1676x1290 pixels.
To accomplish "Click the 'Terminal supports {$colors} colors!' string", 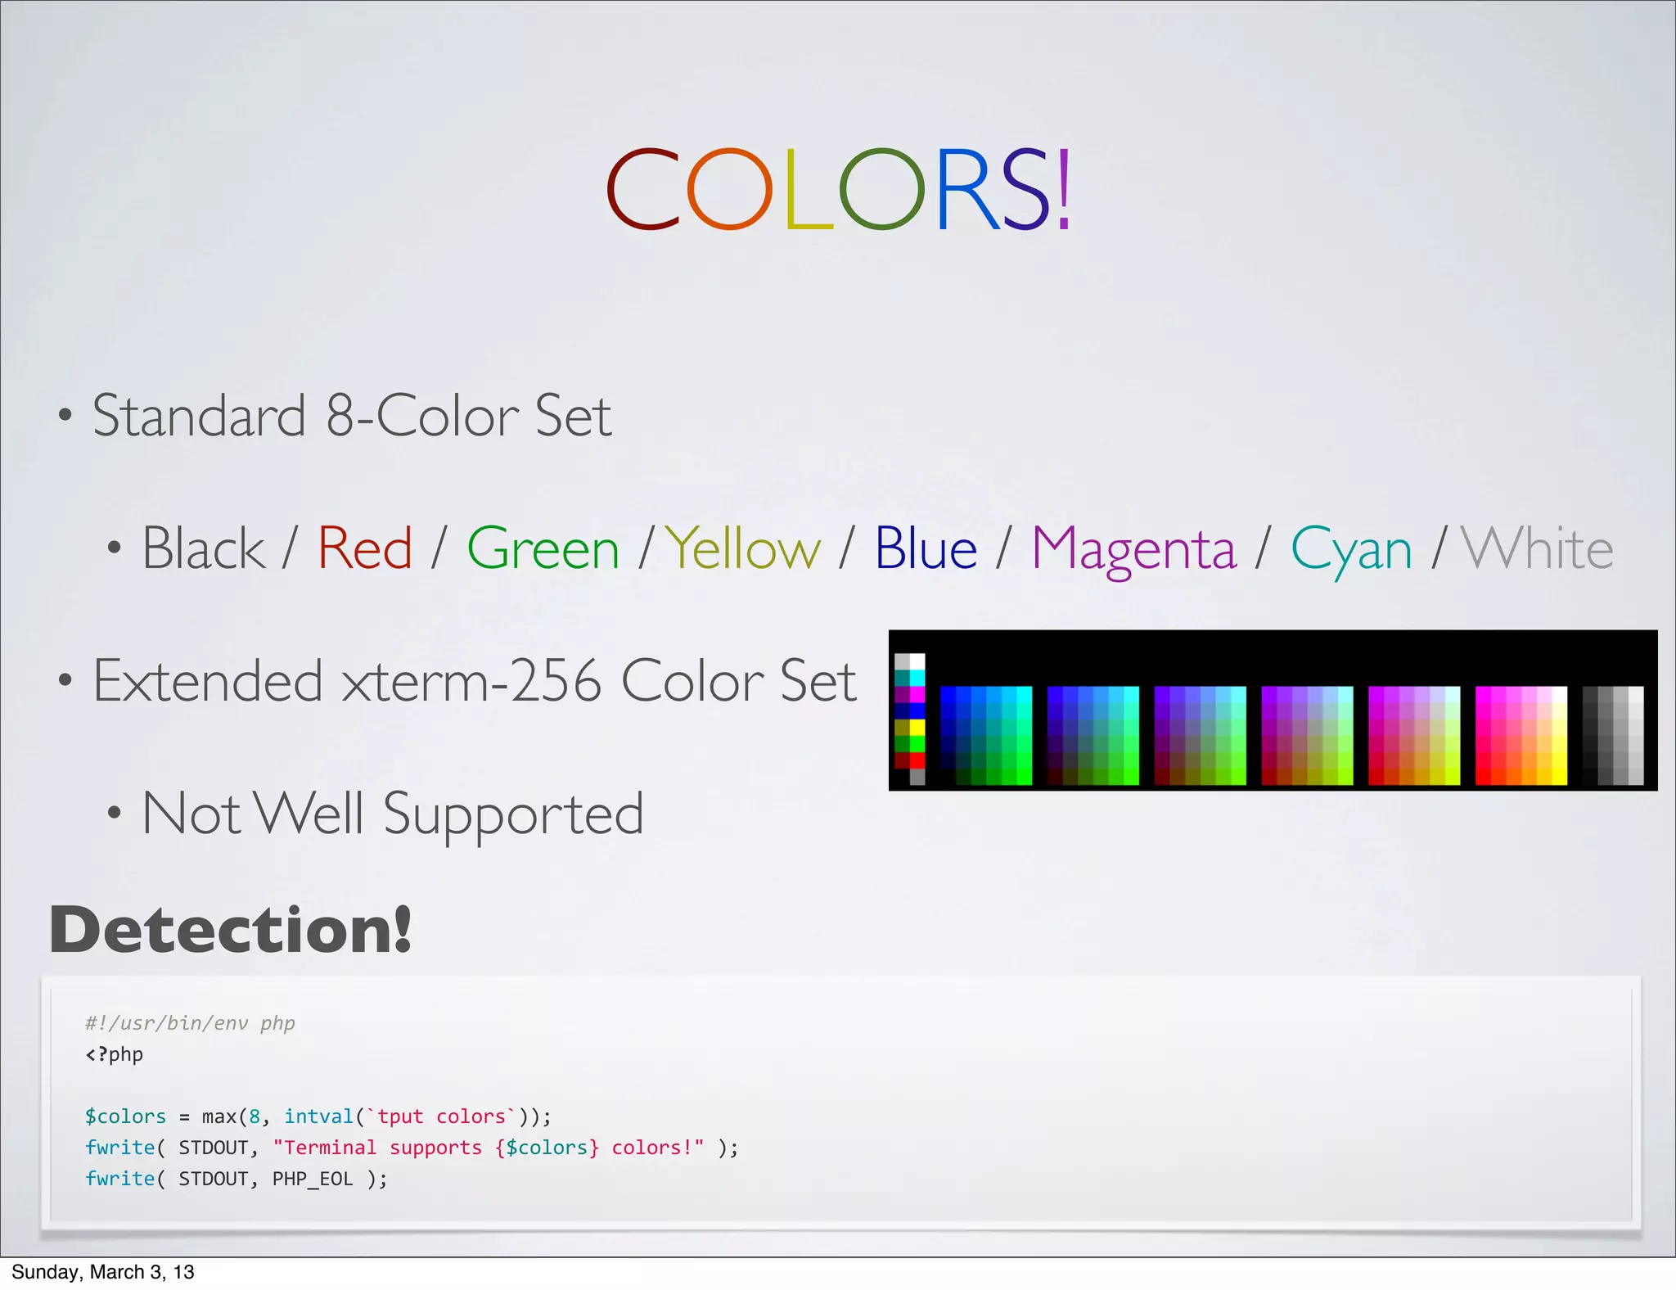I will [489, 1148].
